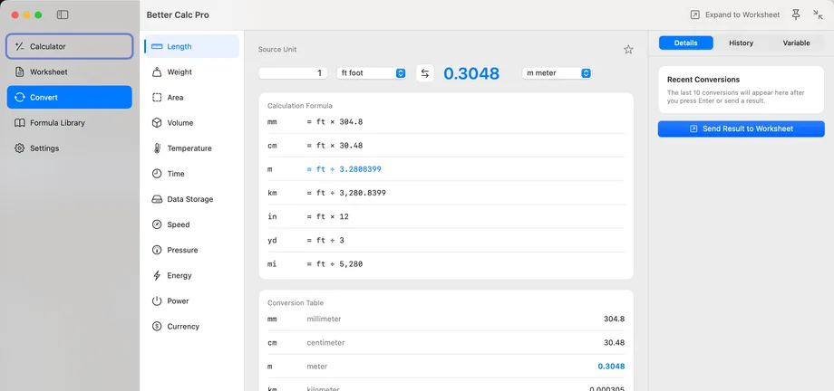
Task: Click the Speed gauge icon
Action: [x=157, y=224]
